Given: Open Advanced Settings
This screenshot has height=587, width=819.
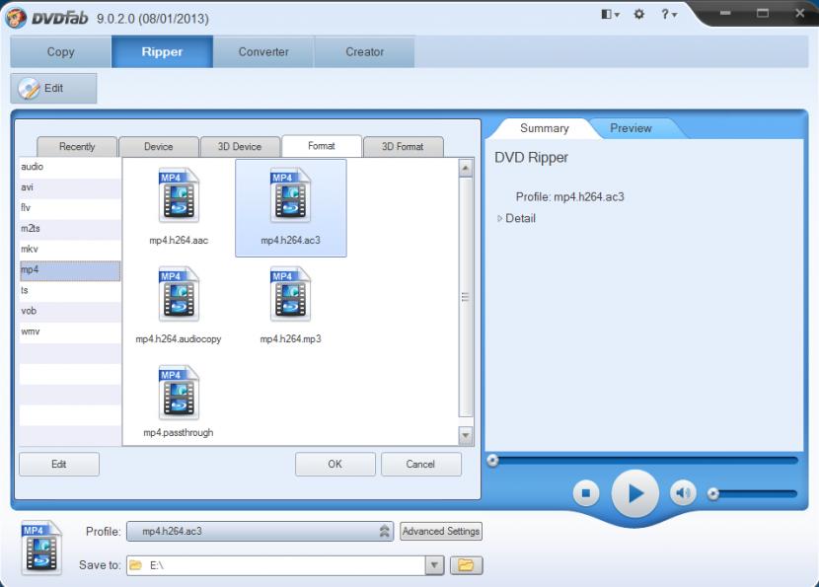Looking at the screenshot, I should pos(441,532).
